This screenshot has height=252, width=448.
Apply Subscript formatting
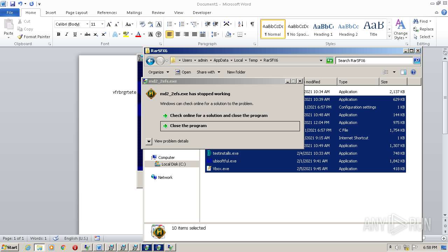point(96,34)
